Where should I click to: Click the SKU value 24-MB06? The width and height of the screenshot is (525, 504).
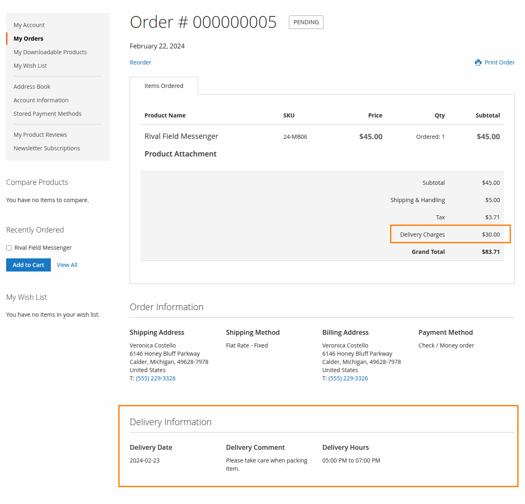click(x=295, y=137)
